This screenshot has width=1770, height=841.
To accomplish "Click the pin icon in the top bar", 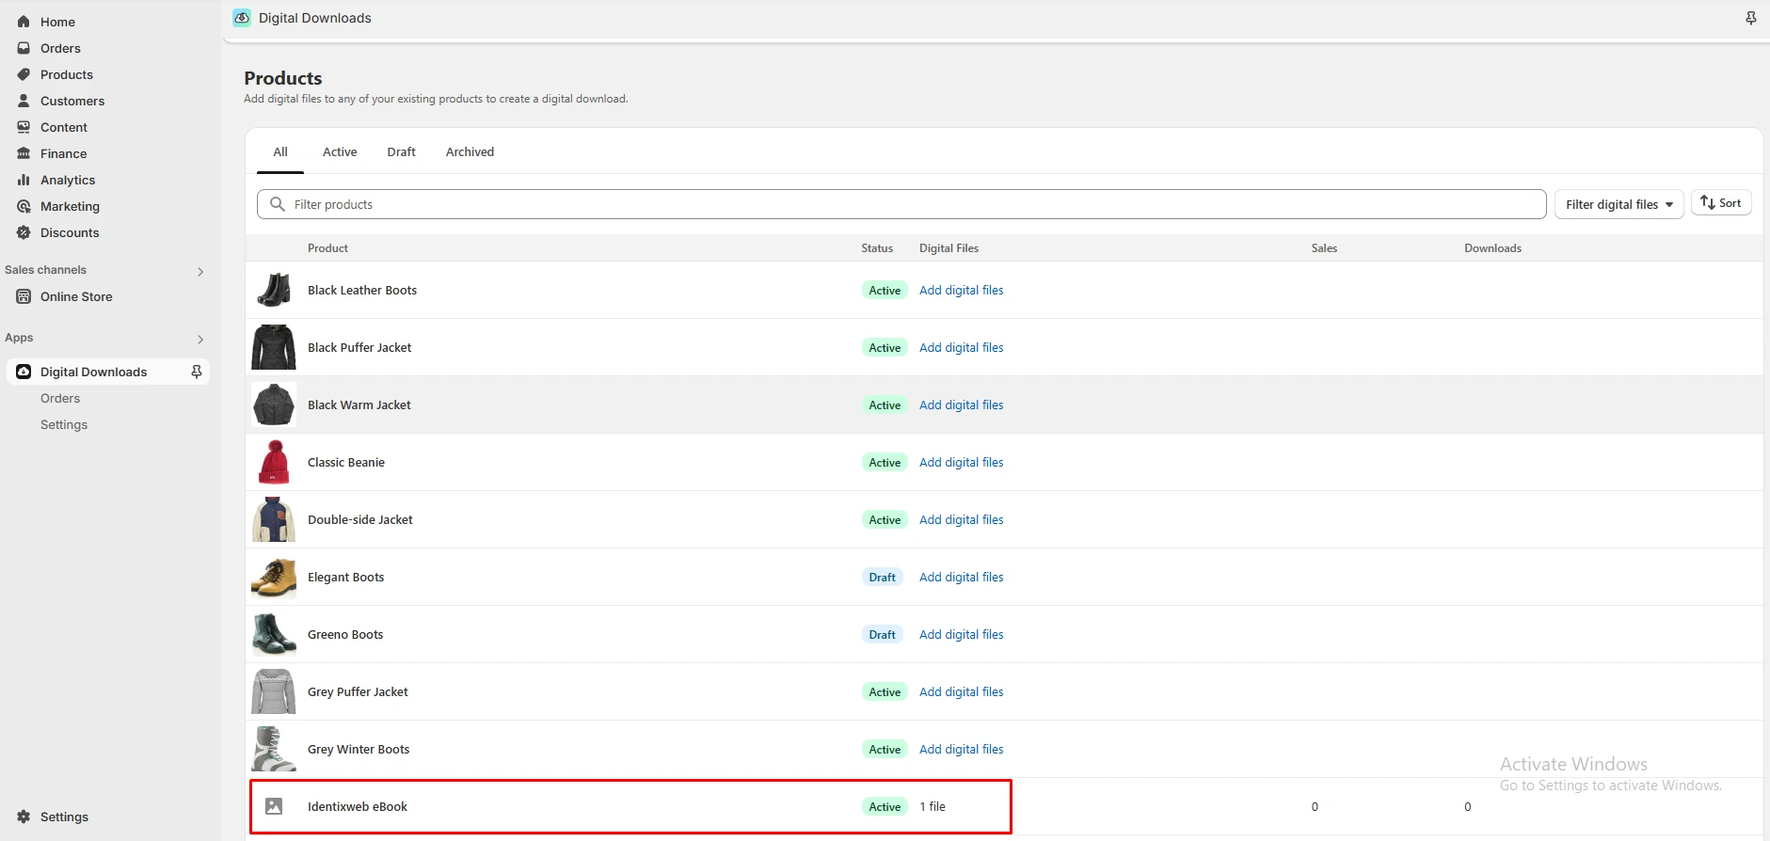I will click(1750, 18).
